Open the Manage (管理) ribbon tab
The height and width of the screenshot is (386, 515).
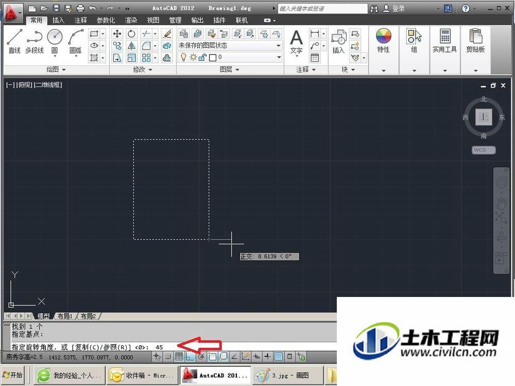pyautogui.click(x=175, y=21)
